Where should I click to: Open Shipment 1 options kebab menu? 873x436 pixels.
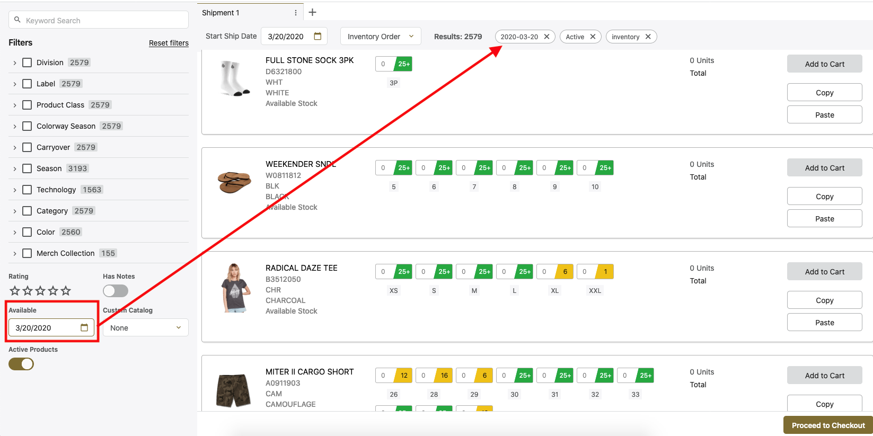pyautogui.click(x=295, y=13)
